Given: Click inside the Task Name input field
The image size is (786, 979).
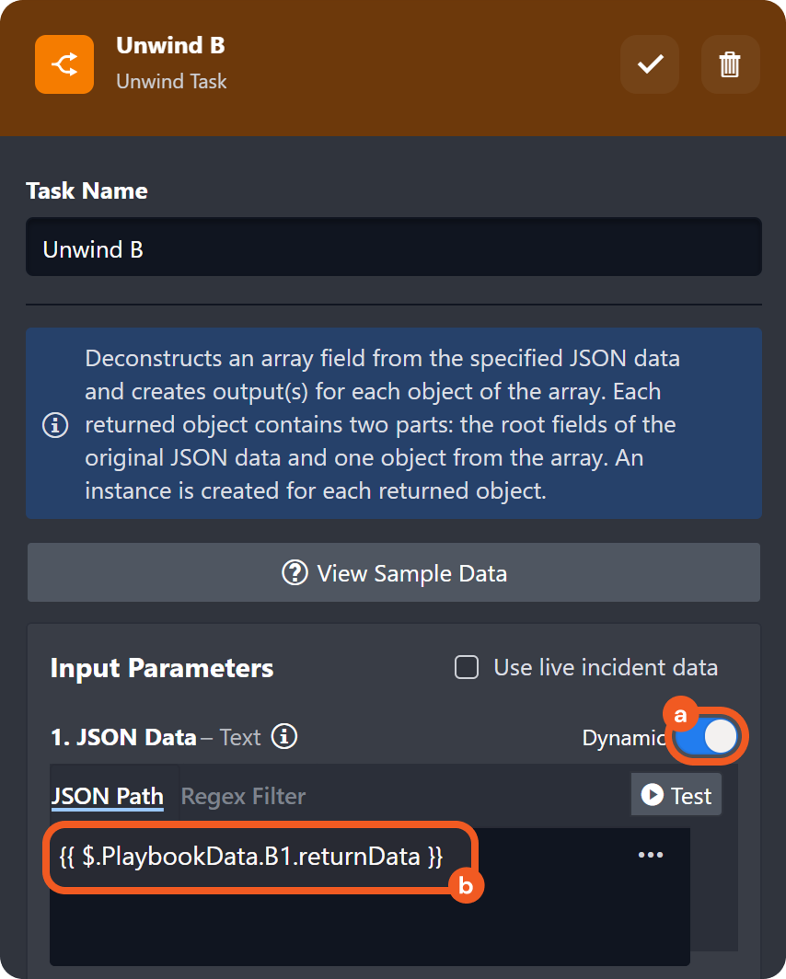Looking at the screenshot, I should (393, 248).
